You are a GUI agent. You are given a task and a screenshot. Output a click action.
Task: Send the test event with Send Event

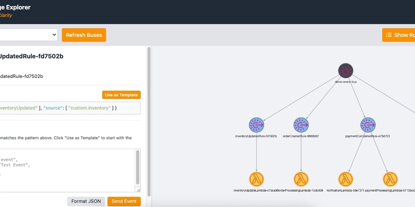click(124, 201)
